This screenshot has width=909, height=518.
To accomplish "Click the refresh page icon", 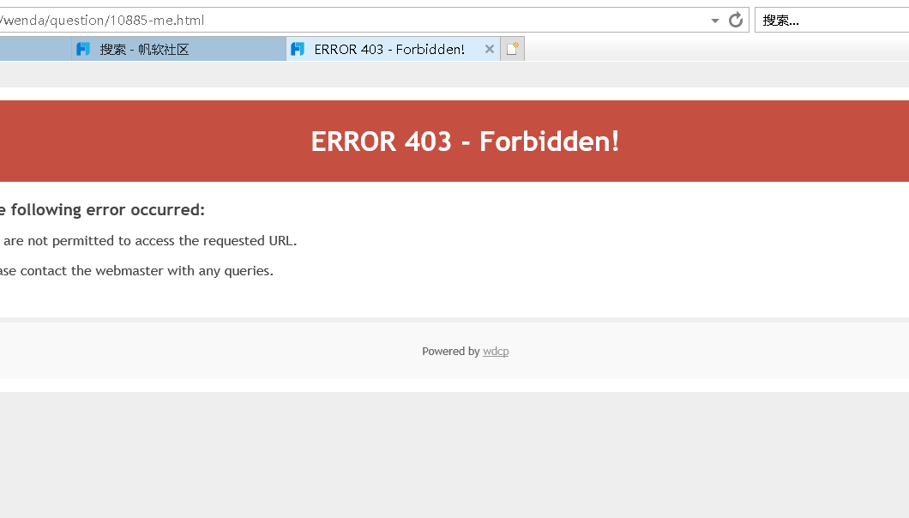I will [x=736, y=21].
